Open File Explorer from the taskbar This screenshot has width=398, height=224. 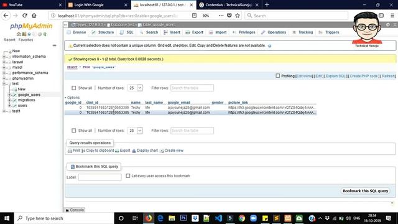[x=172, y=218]
